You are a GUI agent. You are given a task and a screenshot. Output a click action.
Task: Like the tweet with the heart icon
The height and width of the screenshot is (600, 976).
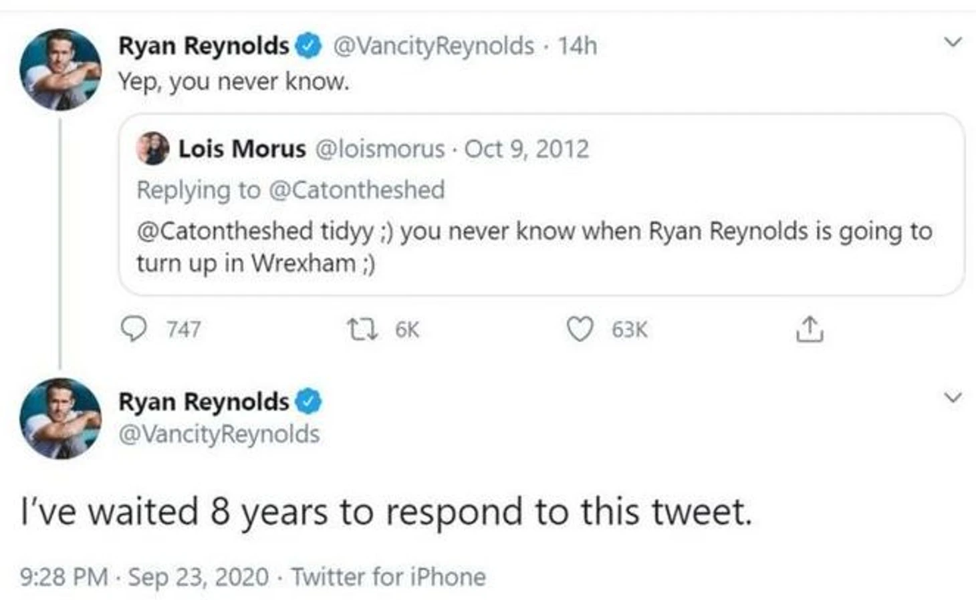pyautogui.click(x=580, y=329)
